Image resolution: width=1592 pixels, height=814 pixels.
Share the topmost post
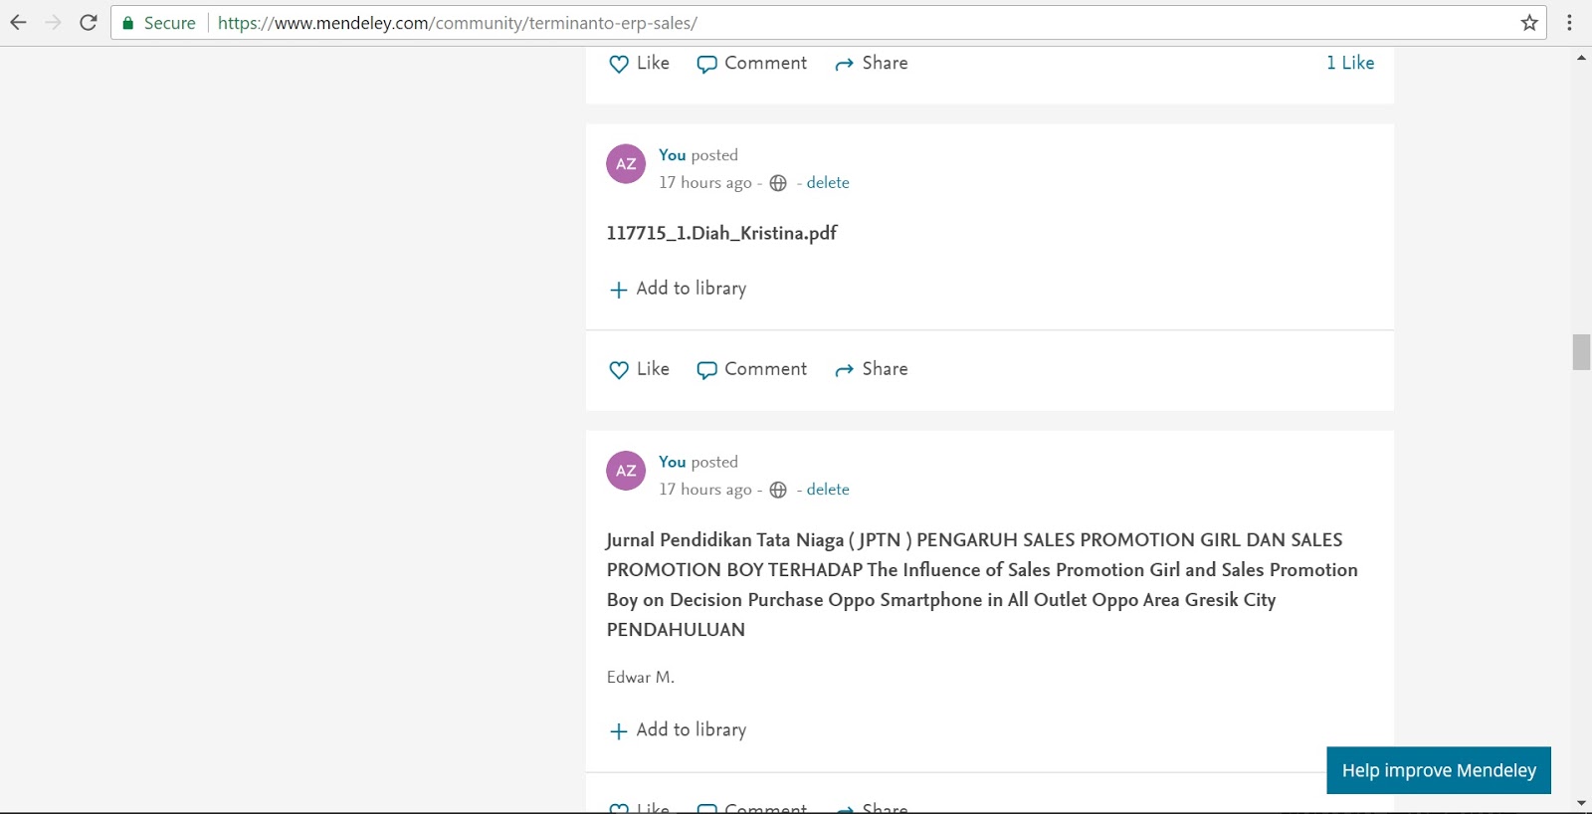[871, 63]
